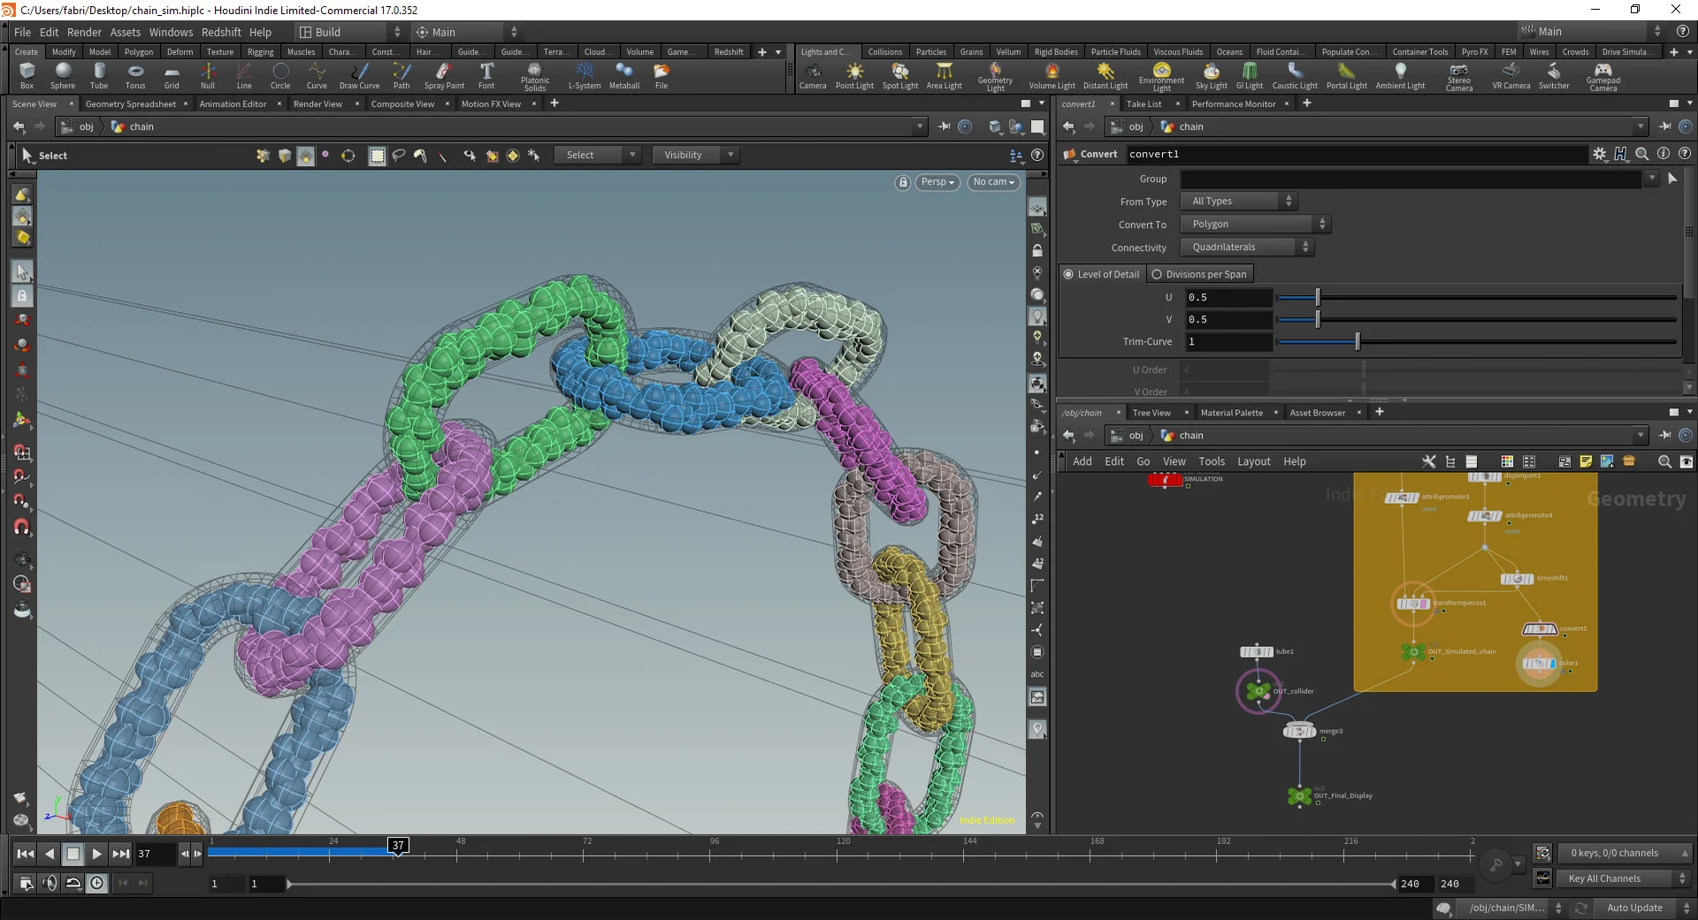Viewport: 1698px width, 920px height.
Task: Select the Divisions per Span radio button
Action: point(1157,274)
